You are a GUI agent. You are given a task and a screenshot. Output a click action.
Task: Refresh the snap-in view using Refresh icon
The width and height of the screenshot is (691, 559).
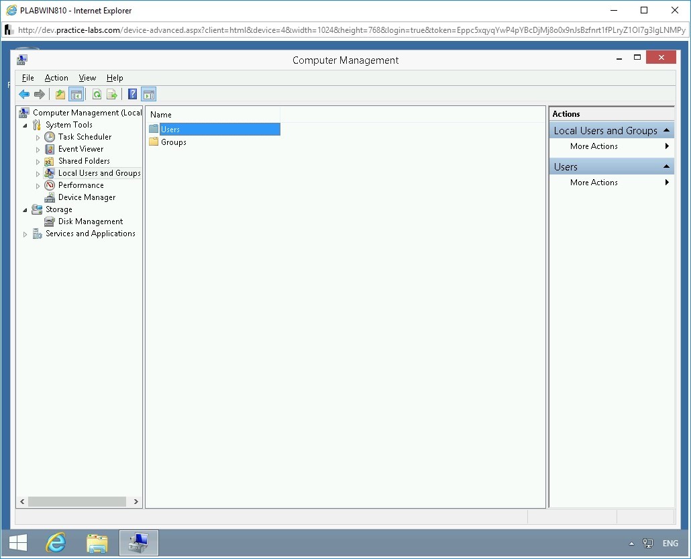96,94
